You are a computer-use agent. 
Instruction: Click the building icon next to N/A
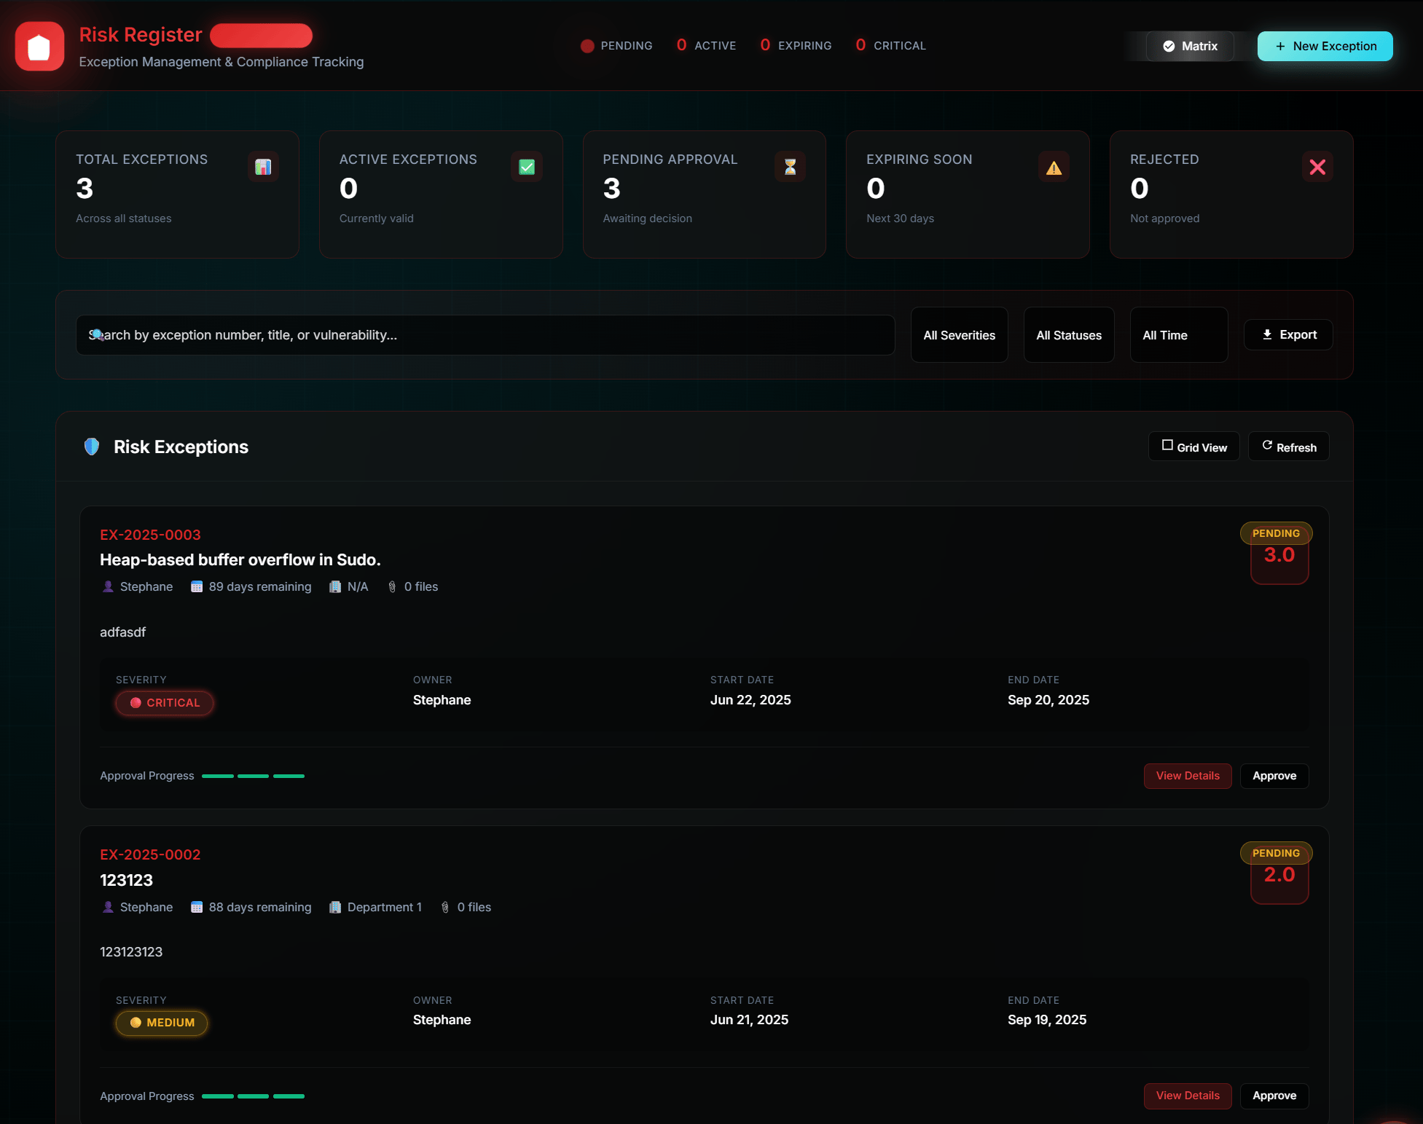pyautogui.click(x=335, y=586)
